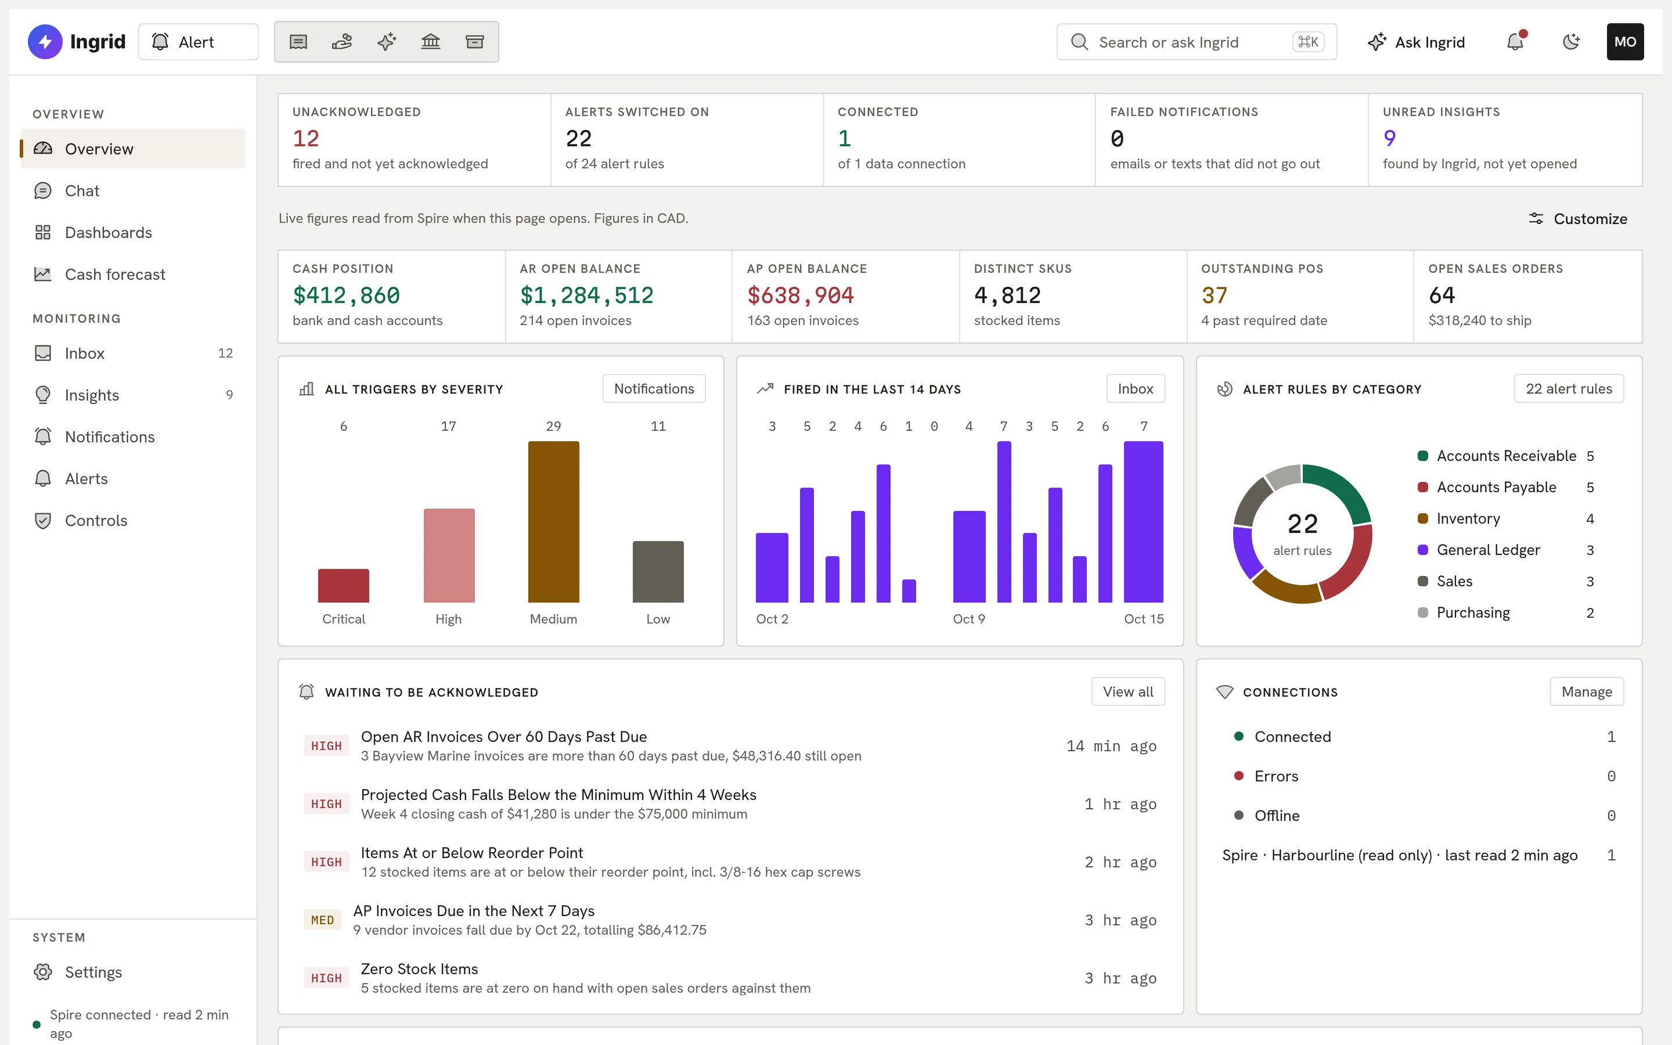
Task: Open the Inbox with 12 items
Action: 132,353
